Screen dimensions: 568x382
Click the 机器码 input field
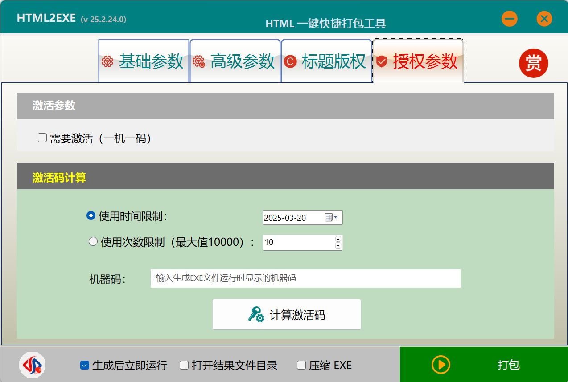pyautogui.click(x=305, y=278)
